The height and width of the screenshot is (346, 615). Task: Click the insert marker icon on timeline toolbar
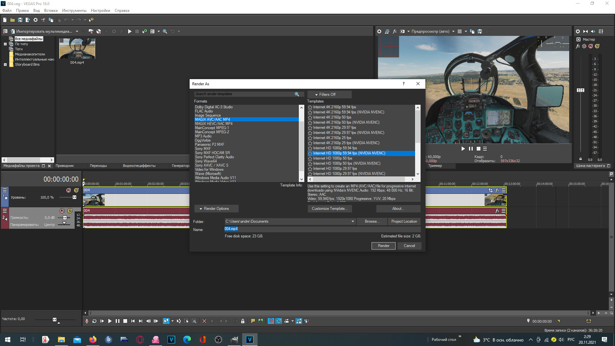point(253,321)
